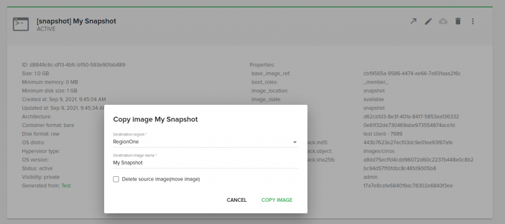Click the dialog title Copy image My Snapshot

point(155,120)
